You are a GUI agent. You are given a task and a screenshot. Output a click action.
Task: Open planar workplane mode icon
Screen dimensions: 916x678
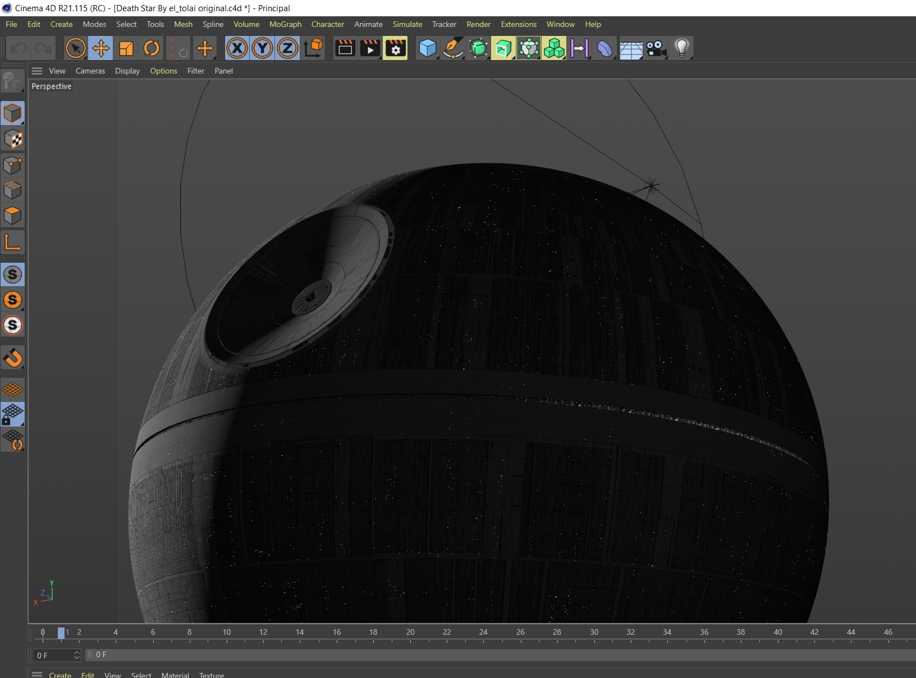(13, 439)
